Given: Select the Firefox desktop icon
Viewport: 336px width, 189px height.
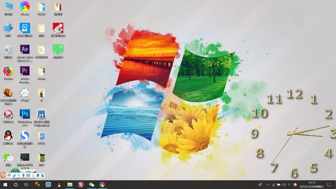Looking at the screenshot, I should coord(8,71).
